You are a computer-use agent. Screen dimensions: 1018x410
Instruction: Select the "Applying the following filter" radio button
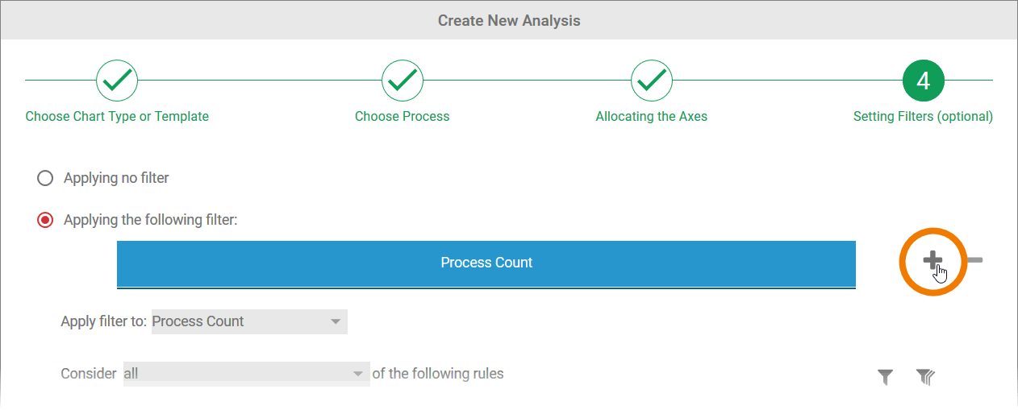coord(45,220)
